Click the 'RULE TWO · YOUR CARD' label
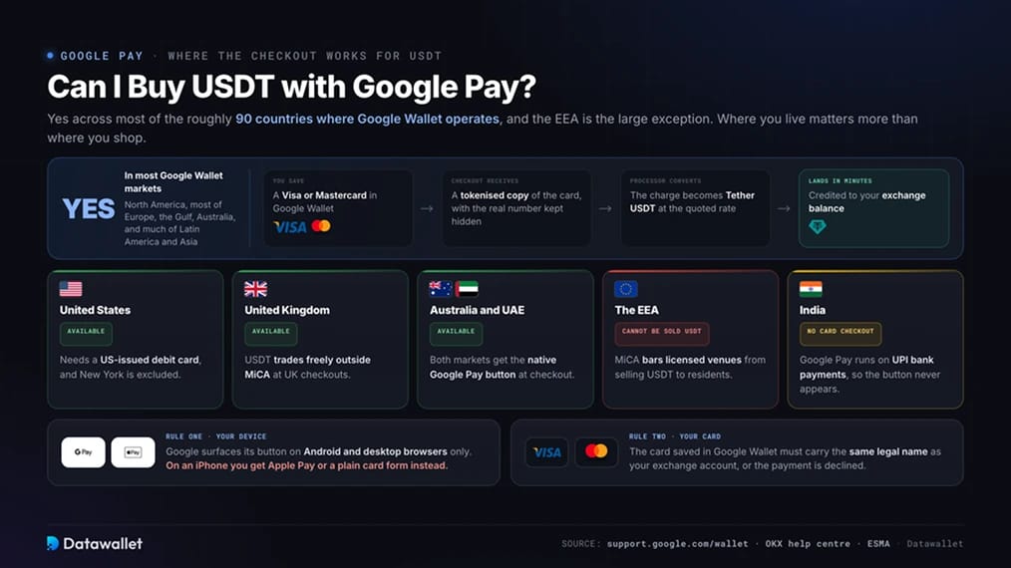This screenshot has width=1011, height=568. 675,436
